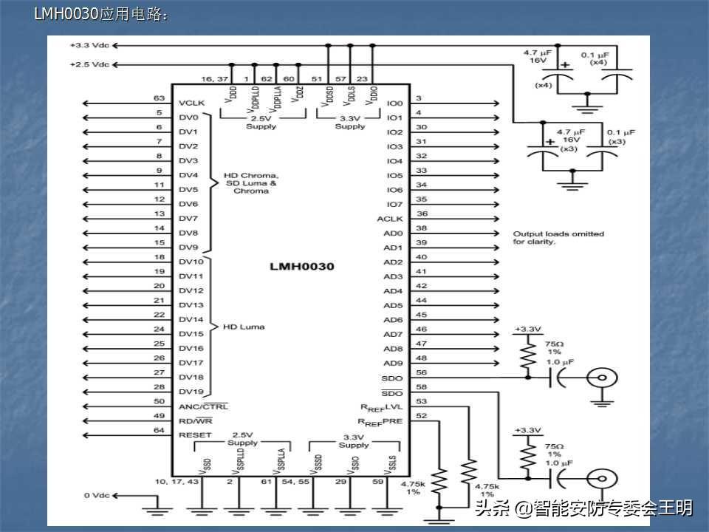Click the BNC connector on the upper SDO output
Image resolution: width=709 pixels, height=532 pixels.
pos(600,379)
